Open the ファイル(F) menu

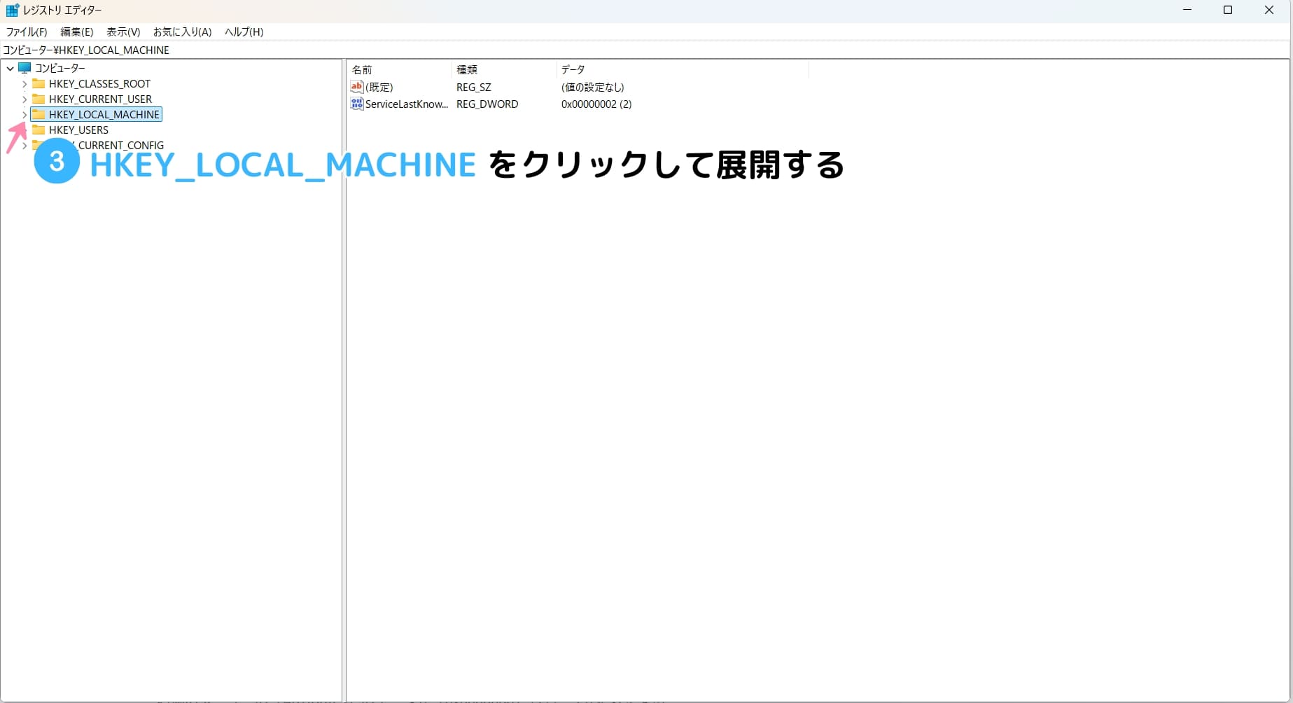click(x=26, y=32)
